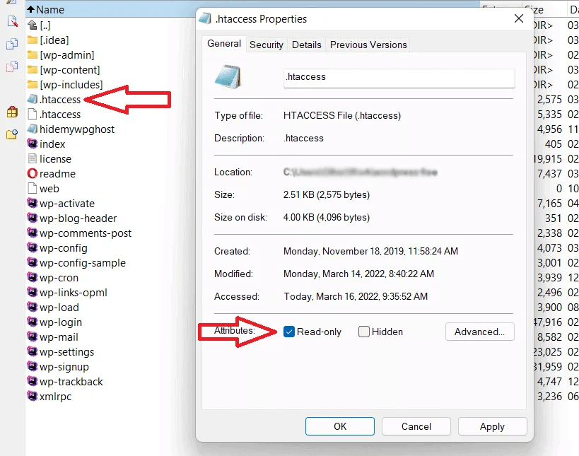Open the Previous Versions tab

click(368, 45)
